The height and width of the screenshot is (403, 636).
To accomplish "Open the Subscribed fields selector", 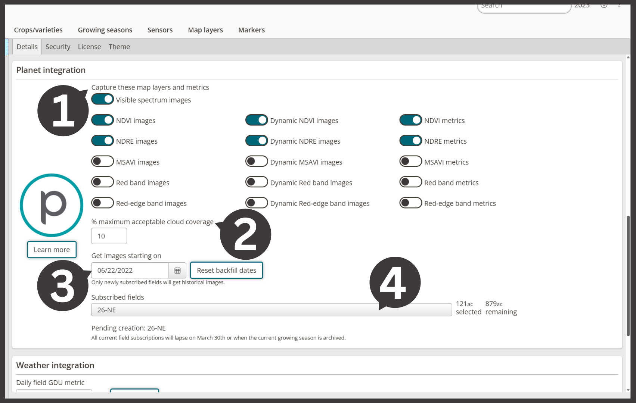I will point(272,310).
